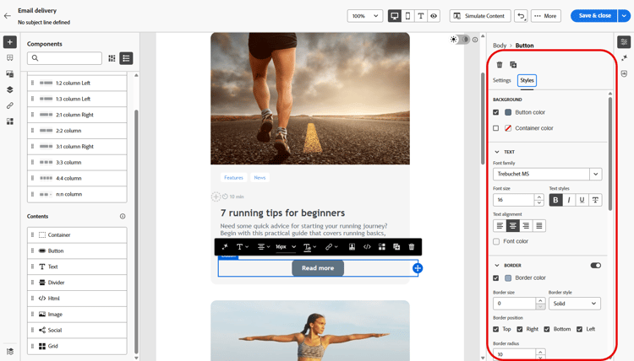This screenshot has width=634, height=361.
Task: Toggle the Border color checkbox
Action: tap(495, 277)
